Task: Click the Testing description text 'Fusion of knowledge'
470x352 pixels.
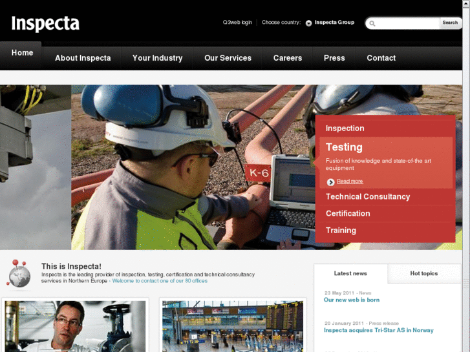Action: [378, 165]
